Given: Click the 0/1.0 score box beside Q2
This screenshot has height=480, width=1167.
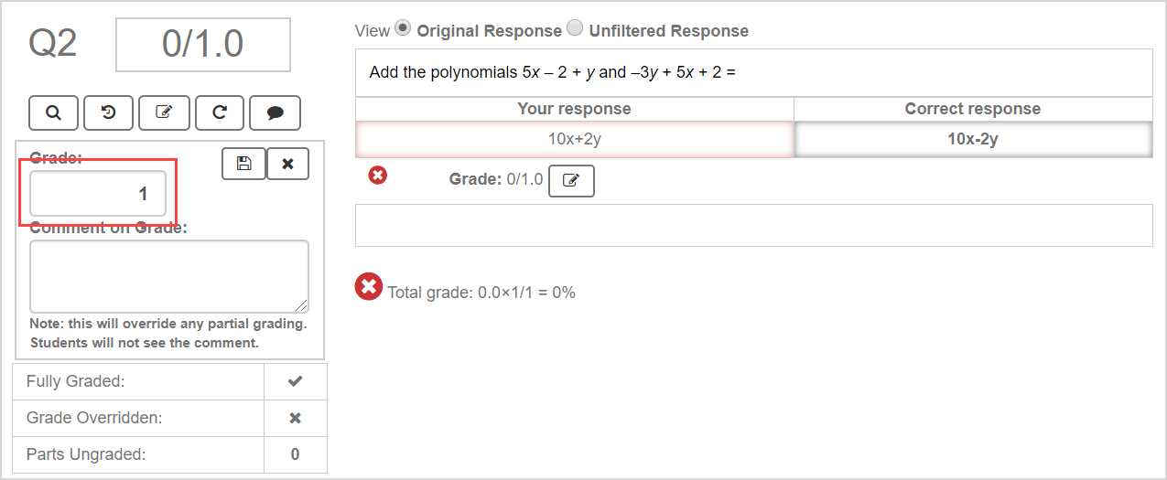Looking at the screenshot, I should coord(202,44).
